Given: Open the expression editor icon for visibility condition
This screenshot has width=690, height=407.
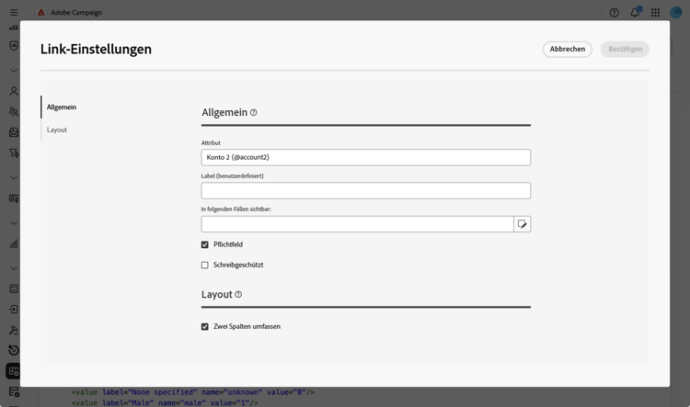Looking at the screenshot, I should (x=523, y=224).
